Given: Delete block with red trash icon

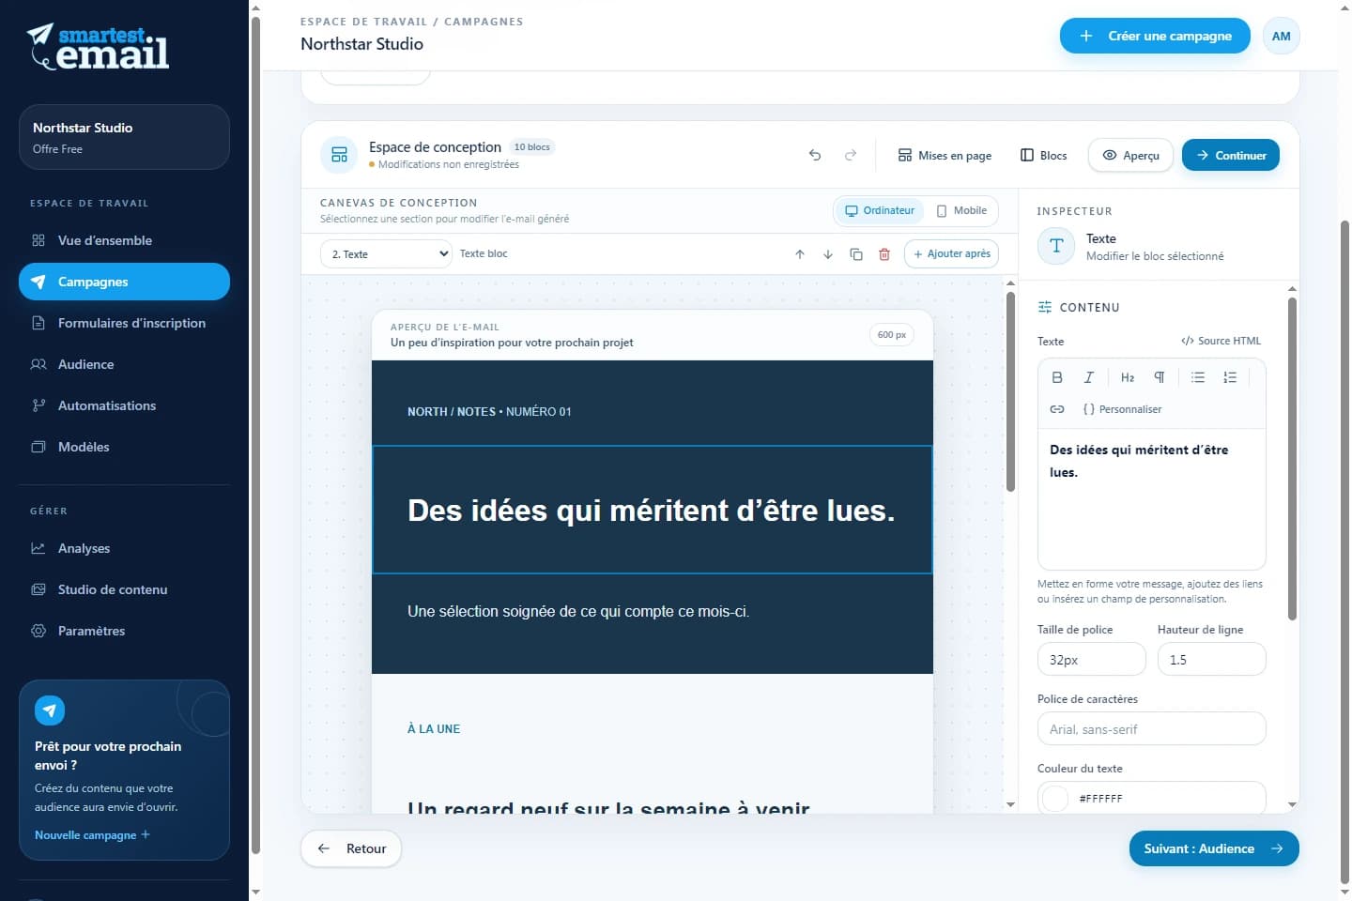Looking at the screenshot, I should click(x=884, y=254).
